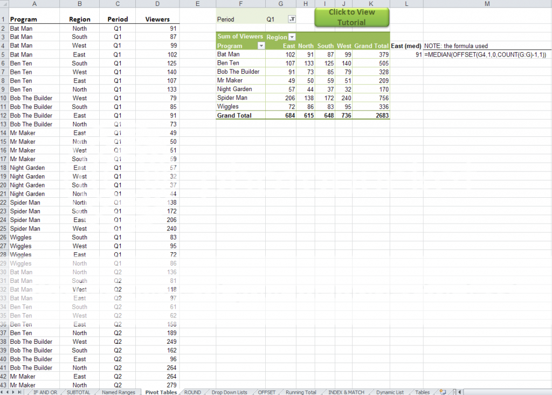This screenshot has width=552, height=395.
Task: Switch to the ROUND sheet tab
Action: click(192, 392)
